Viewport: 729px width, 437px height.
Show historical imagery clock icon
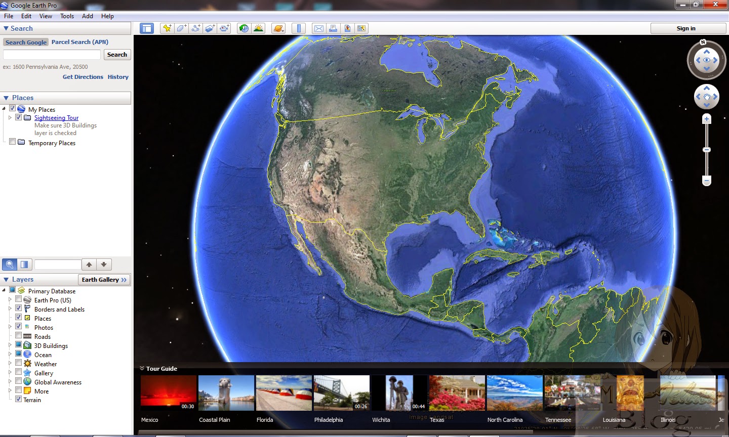(244, 28)
